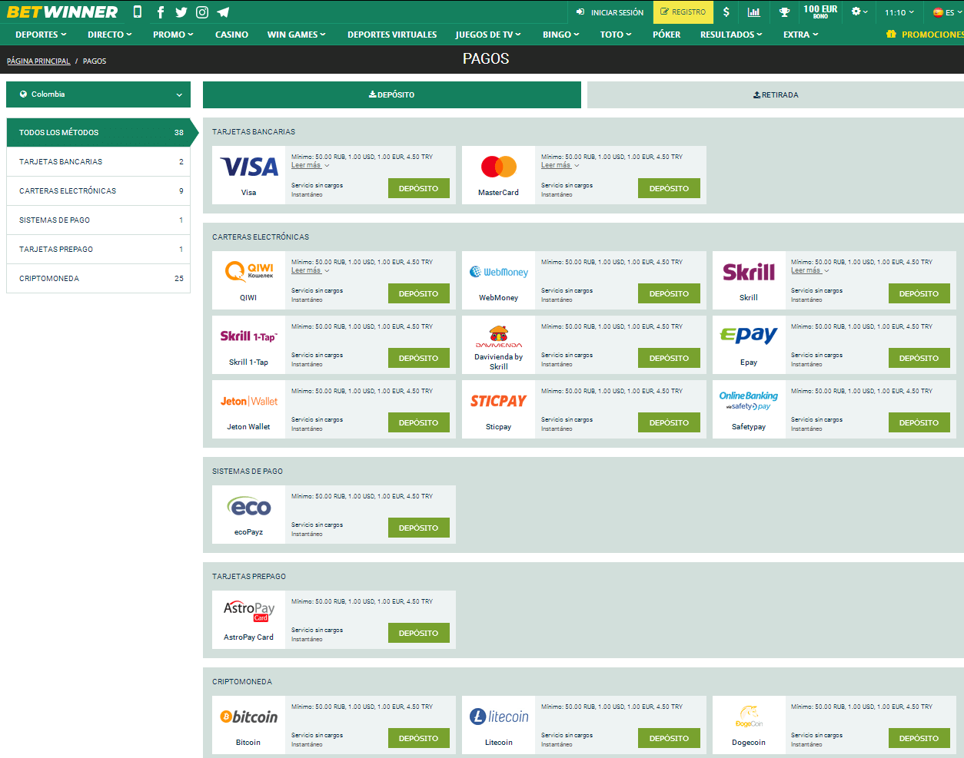Click the Skrill logo

click(x=749, y=272)
